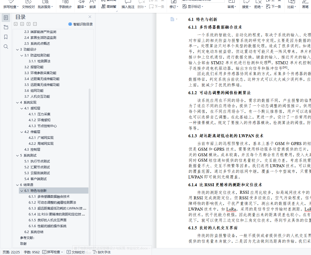Click the misspelled word 'LoRa' in document
The image size is (311, 255).
pyautogui.click(x=231, y=209)
